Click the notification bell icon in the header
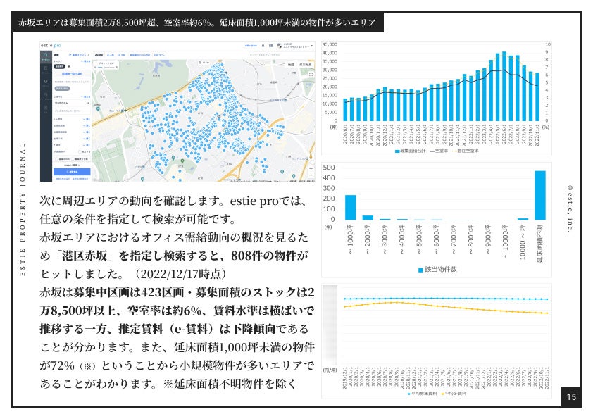 pos(263,45)
